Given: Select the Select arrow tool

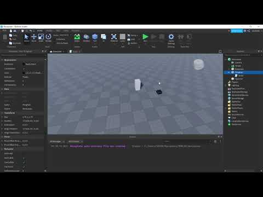Looking at the screenshot, I should coord(26,38).
